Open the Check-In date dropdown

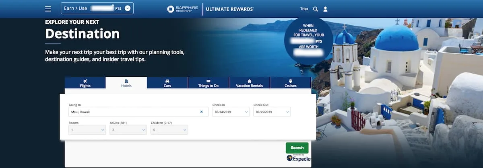coord(231,112)
